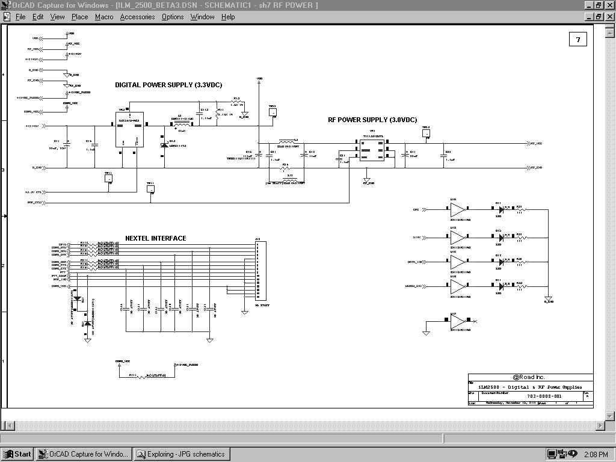Click the display monitor icon in system tray
616x462 pixels.
pos(552,454)
